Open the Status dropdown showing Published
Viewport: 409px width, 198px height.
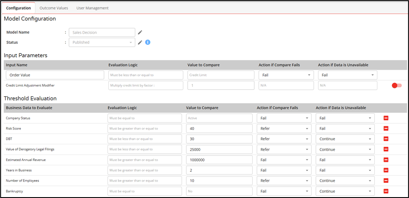pos(102,43)
